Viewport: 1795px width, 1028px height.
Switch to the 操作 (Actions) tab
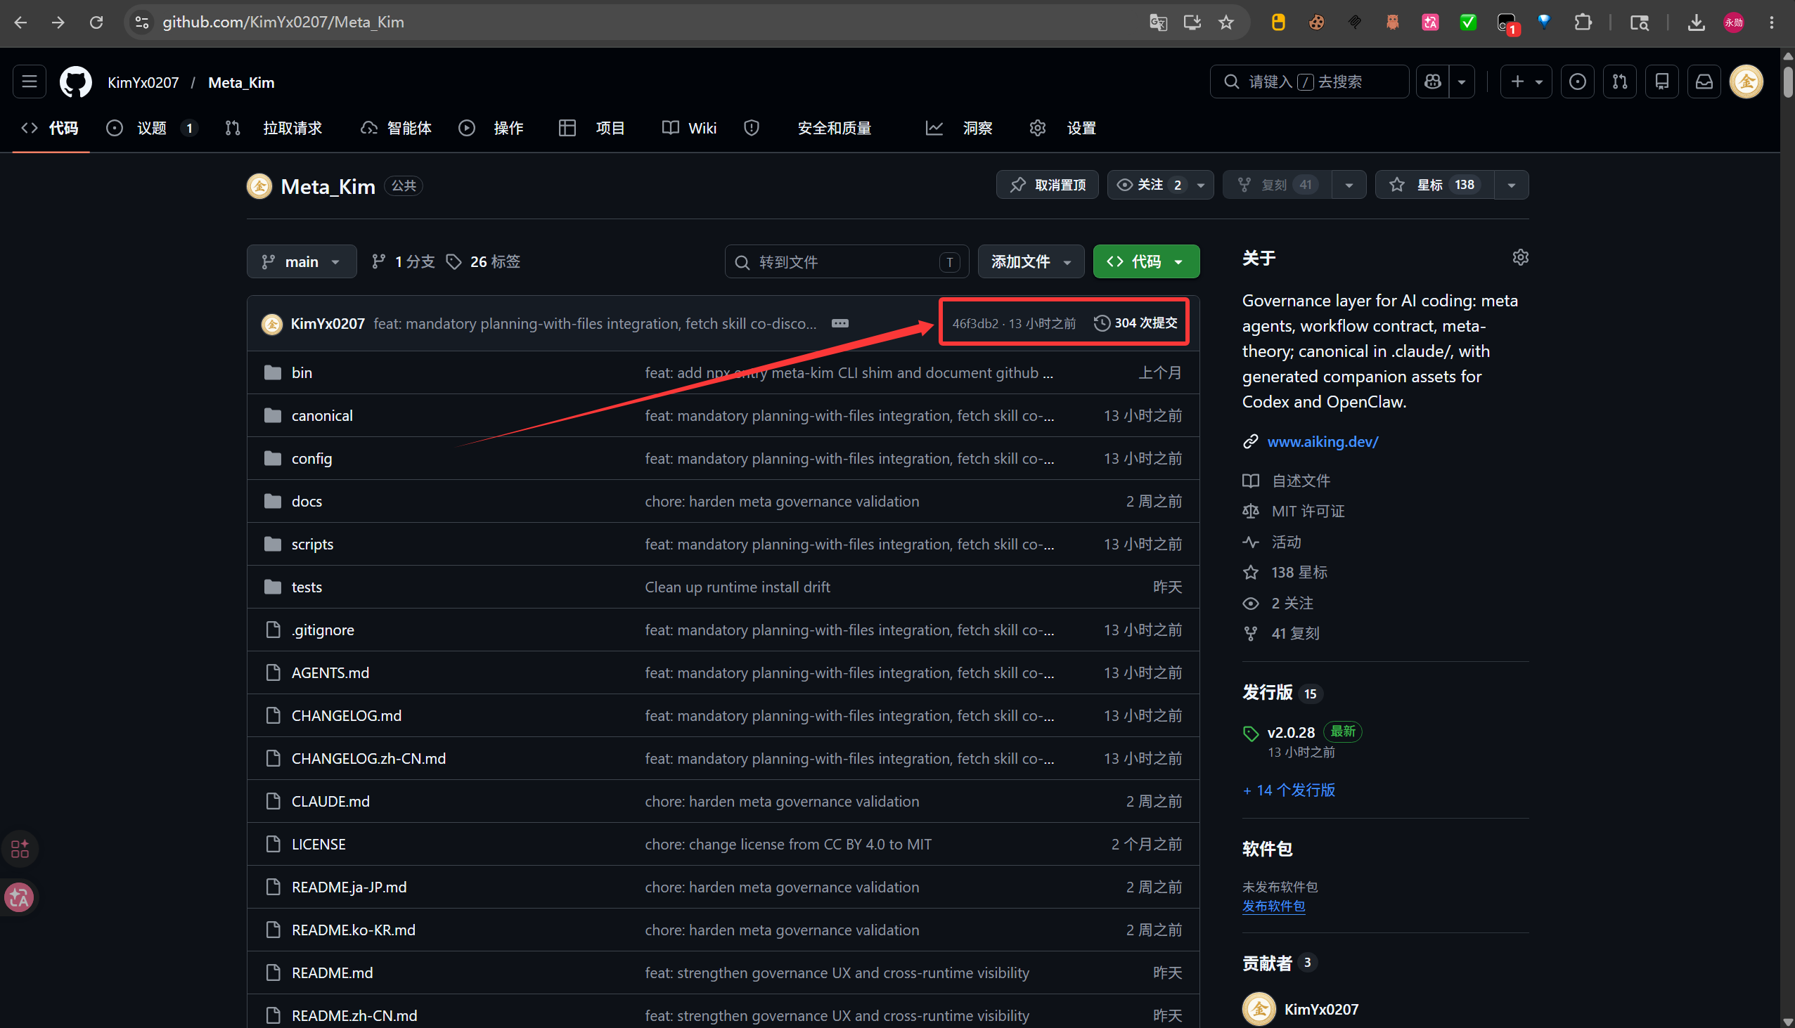(491, 128)
